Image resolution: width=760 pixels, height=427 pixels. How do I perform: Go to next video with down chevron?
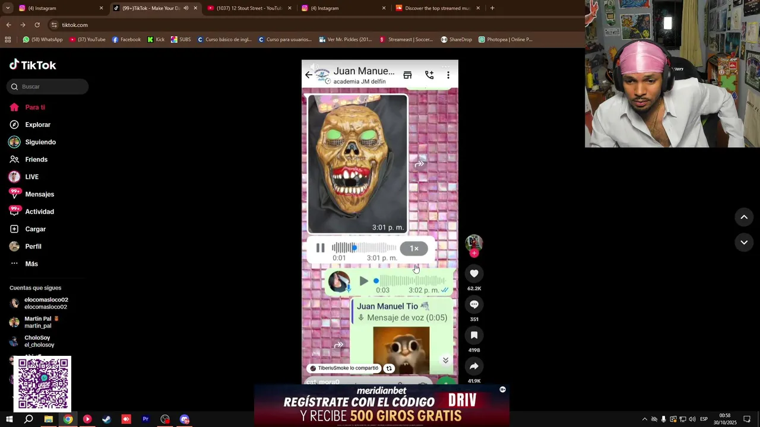click(x=744, y=242)
